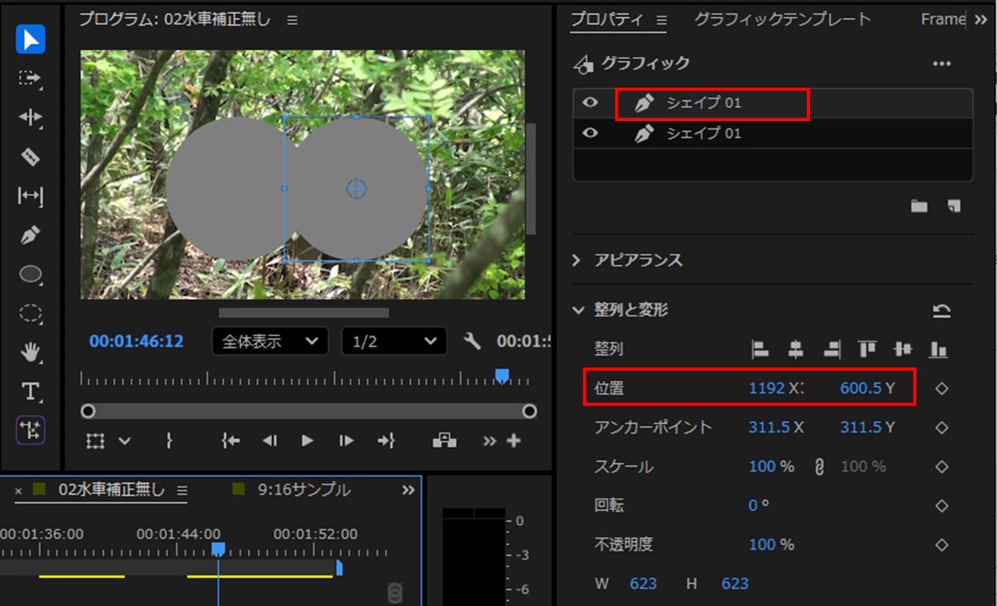This screenshot has height=606, width=997.
Task: Open dropdown arrow next to frame icon
Action: click(124, 441)
